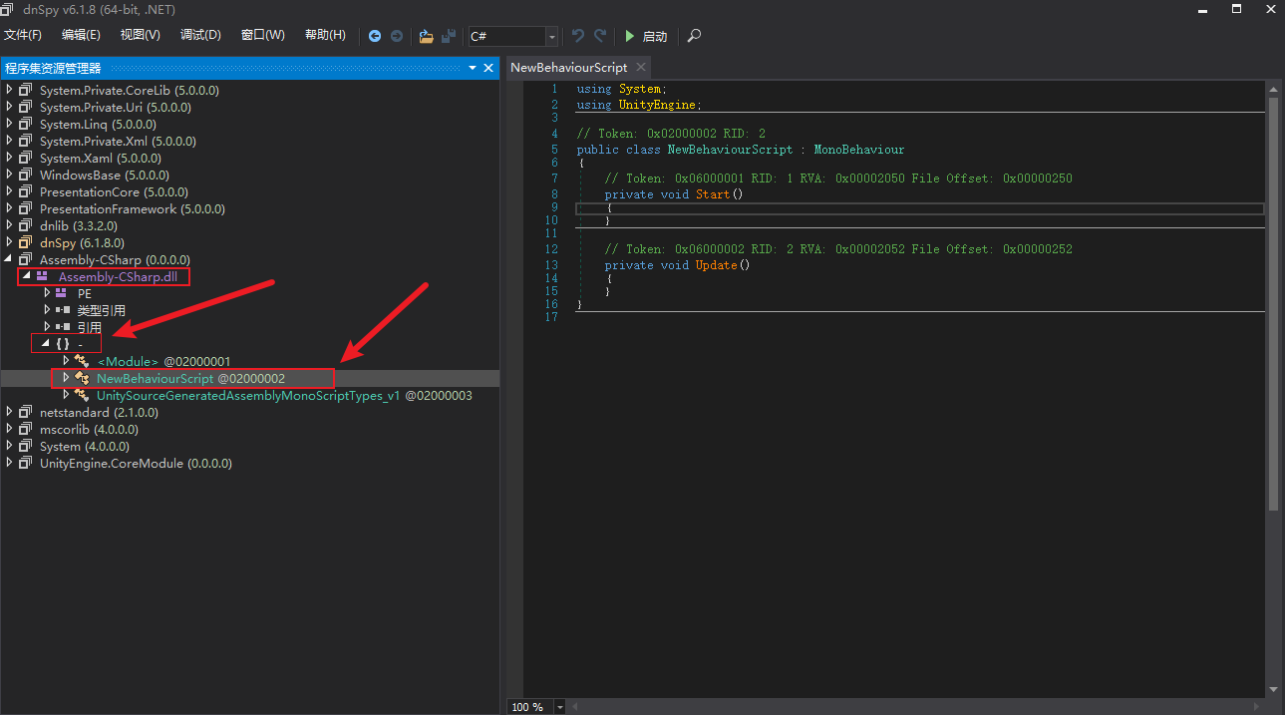Open the 视图(V) menu
The height and width of the screenshot is (715, 1285).
(140, 35)
